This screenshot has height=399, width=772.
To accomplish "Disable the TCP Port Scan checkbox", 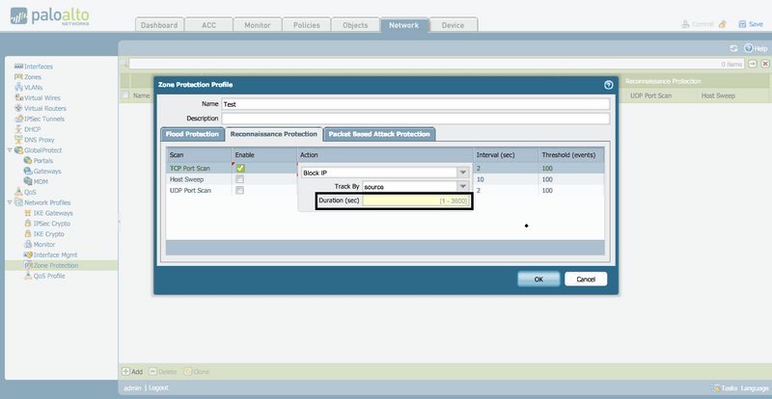I will (239, 169).
